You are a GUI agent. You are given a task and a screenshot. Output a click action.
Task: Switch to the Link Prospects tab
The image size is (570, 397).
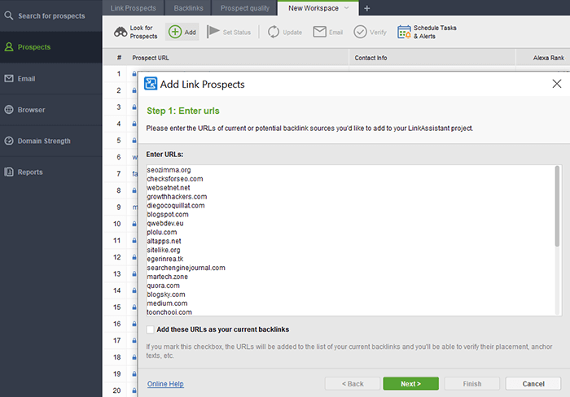coord(133,8)
